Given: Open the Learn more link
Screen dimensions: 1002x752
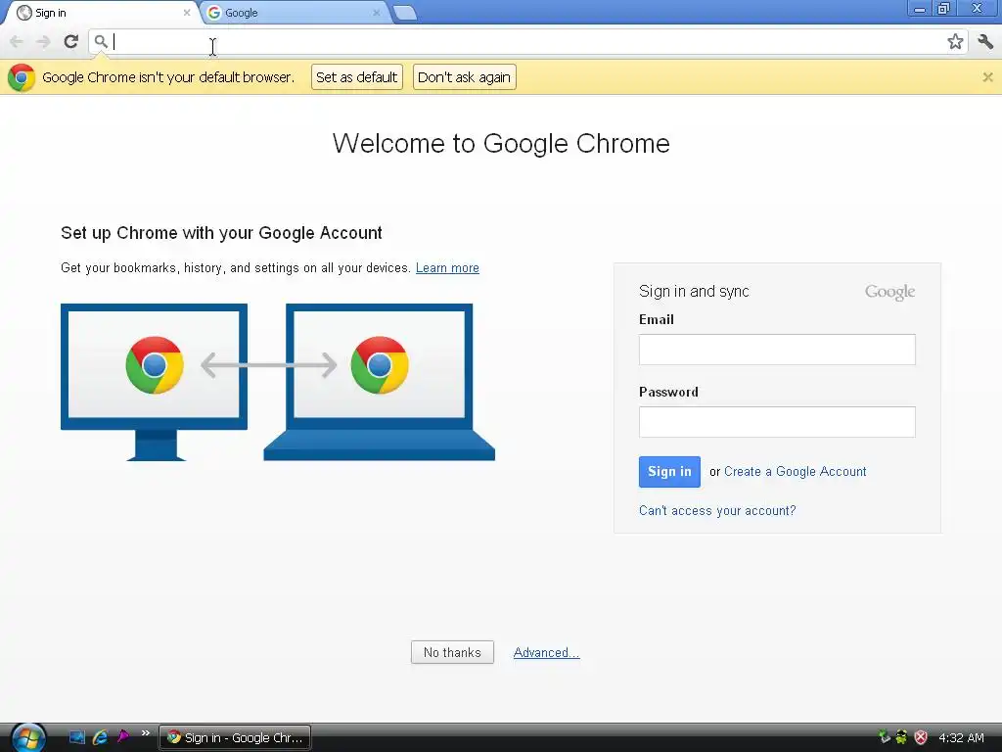Looking at the screenshot, I should (x=447, y=268).
